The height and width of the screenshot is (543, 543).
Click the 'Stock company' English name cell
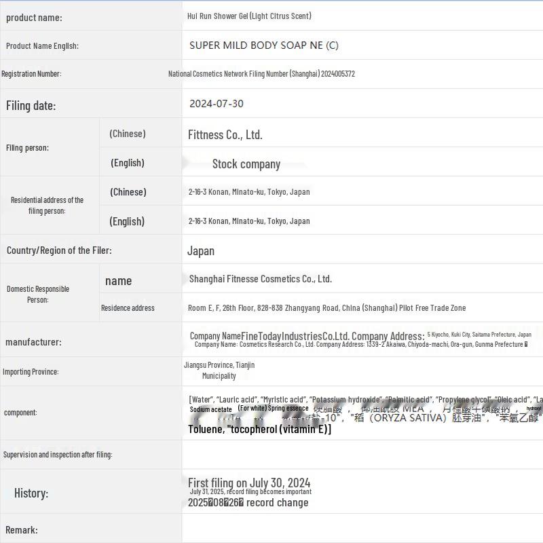[x=246, y=164]
